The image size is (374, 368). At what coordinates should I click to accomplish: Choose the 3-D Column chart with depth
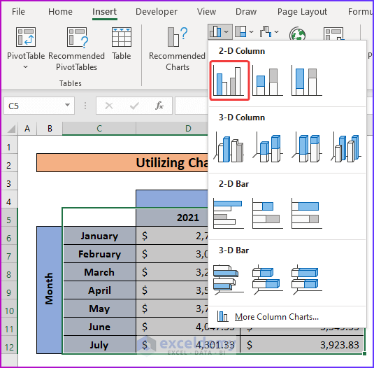pos(346,148)
